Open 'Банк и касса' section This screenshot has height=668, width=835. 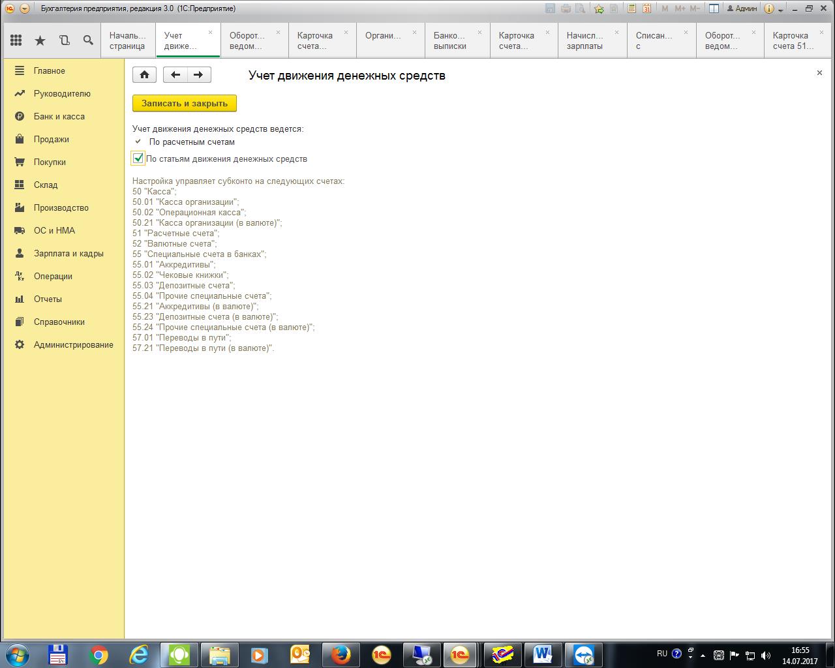59,116
